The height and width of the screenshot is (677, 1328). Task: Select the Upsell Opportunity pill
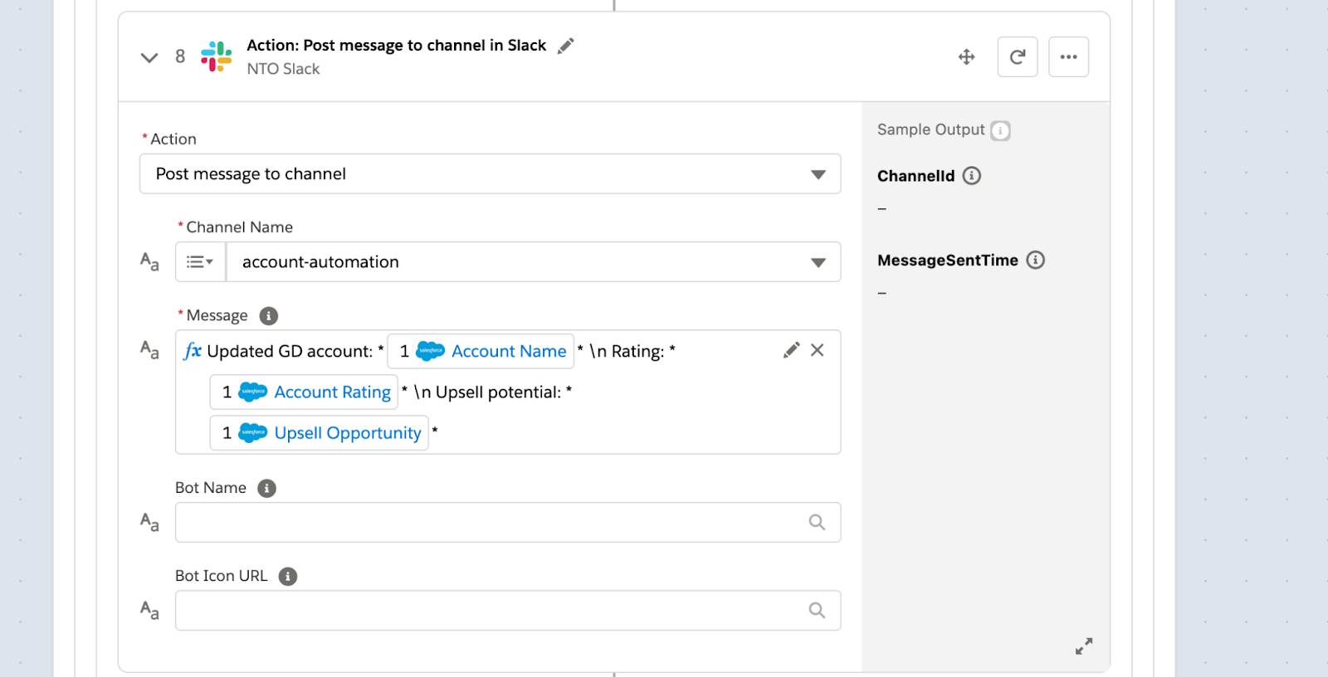(319, 433)
